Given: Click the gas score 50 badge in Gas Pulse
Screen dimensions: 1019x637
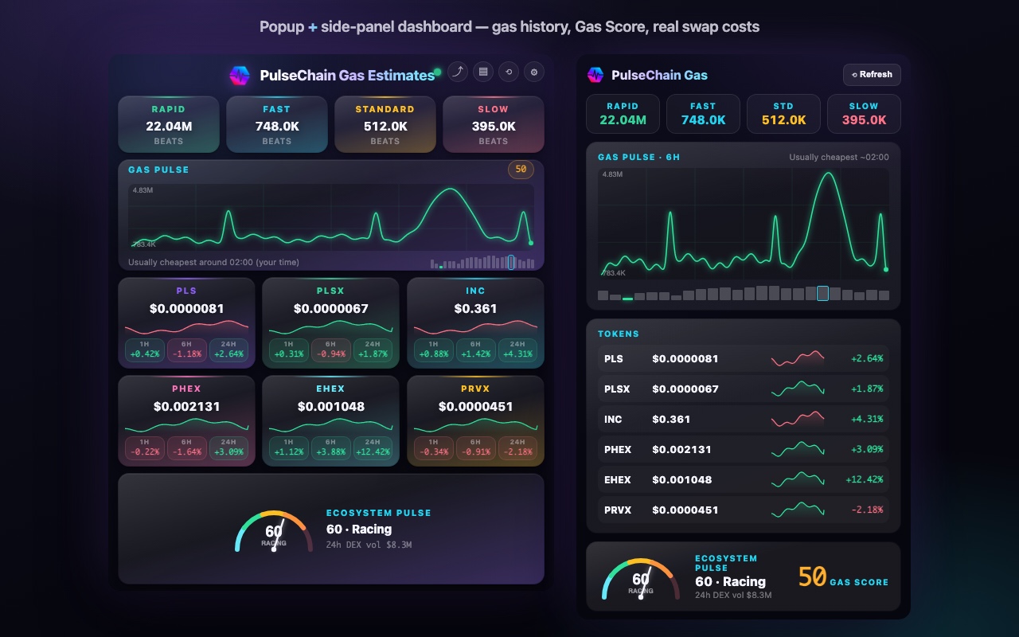Looking at the screenshot, I should point(521,170).
